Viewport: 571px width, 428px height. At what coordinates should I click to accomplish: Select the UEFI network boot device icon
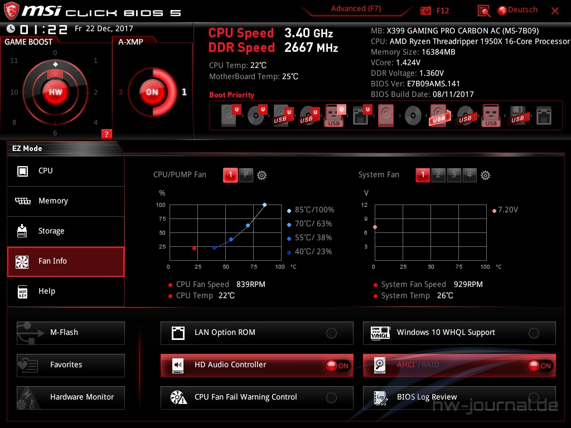point(361,115)
